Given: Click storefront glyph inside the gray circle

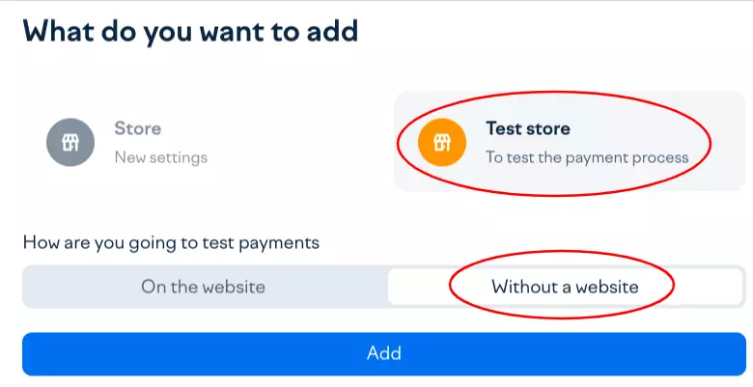Looking at the screenshot, I should click(70, 142).
